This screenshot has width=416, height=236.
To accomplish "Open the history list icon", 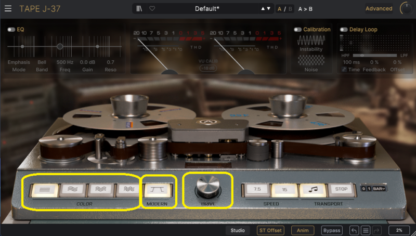I will click(x=366, y=230).
